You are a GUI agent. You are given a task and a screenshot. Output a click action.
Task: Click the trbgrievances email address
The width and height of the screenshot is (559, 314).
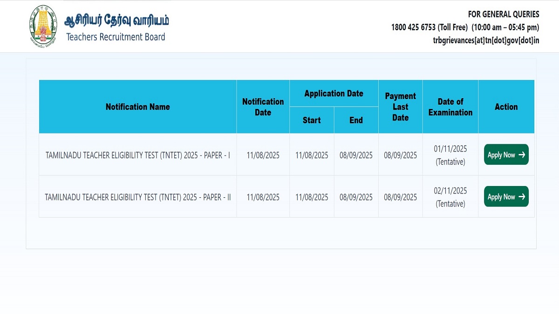click(x=486, y=40)
